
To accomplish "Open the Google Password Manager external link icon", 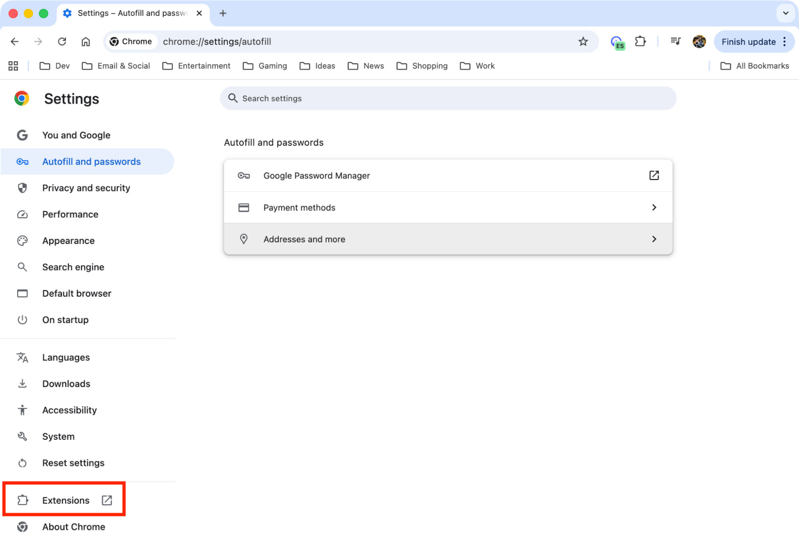I will coord(654,175).
